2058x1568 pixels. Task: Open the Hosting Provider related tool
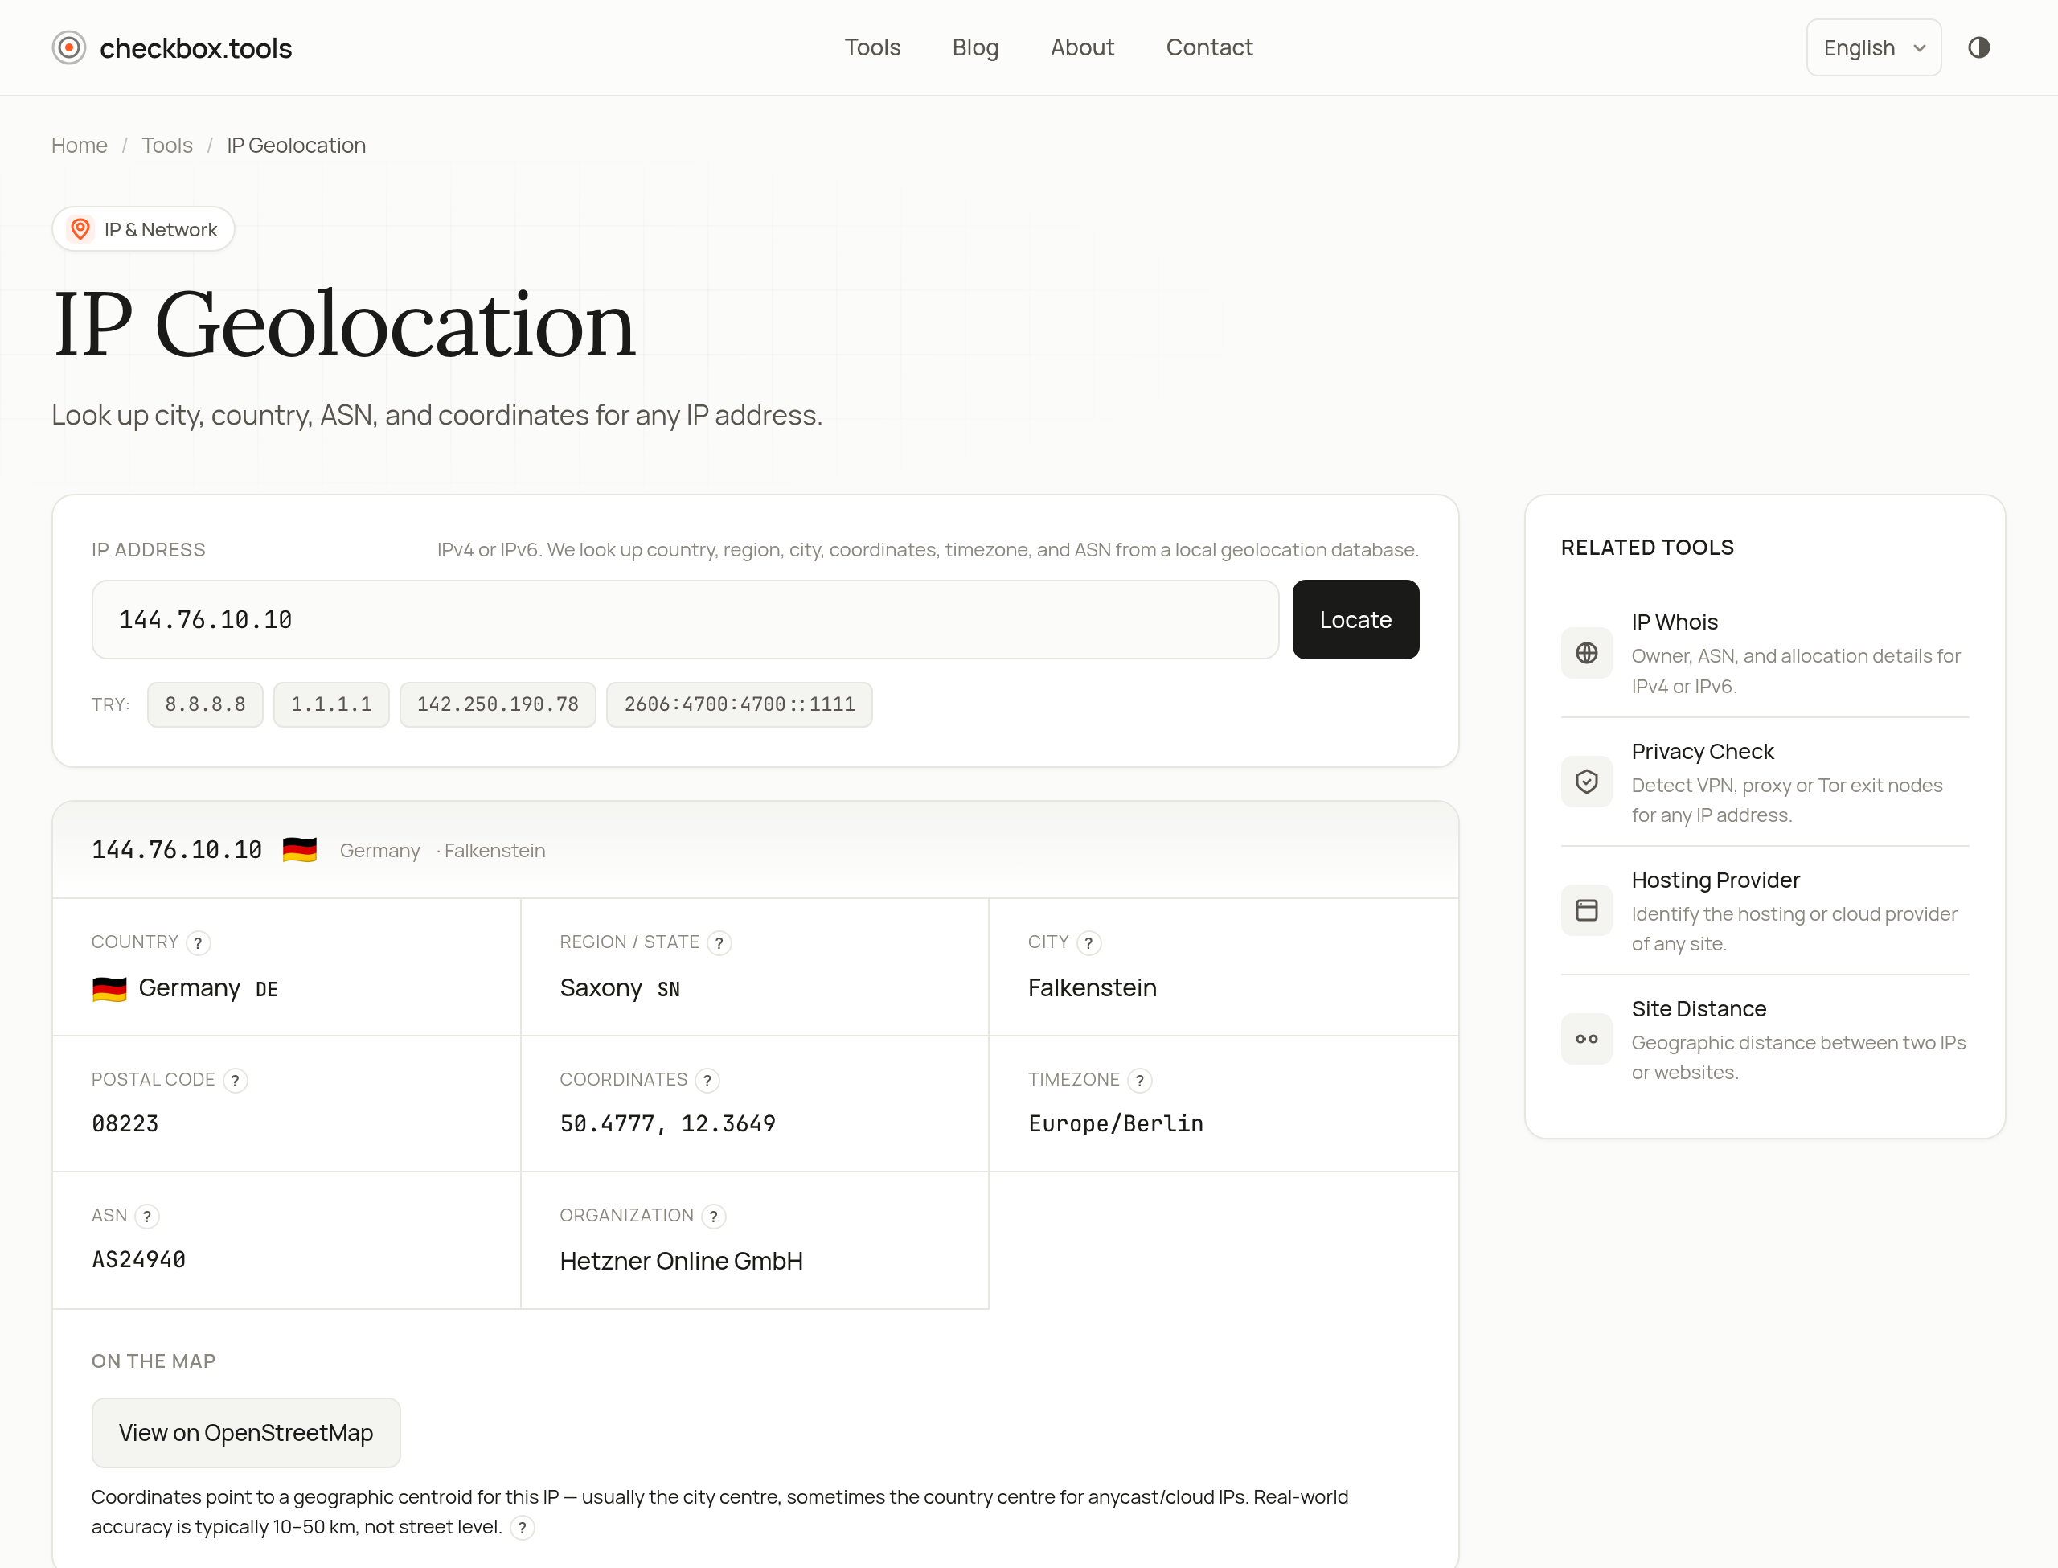(1764, 911)
